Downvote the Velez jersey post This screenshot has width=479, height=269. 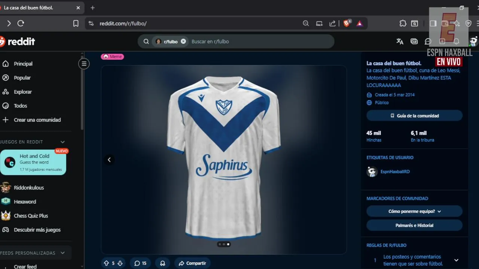coord(120,263)
